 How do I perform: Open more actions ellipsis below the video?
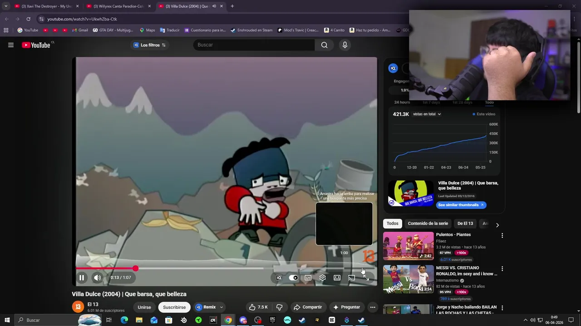pos(373,307)
